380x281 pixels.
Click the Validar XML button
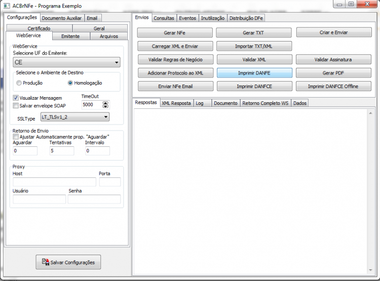pyautogui.click(x=254, y=60)
